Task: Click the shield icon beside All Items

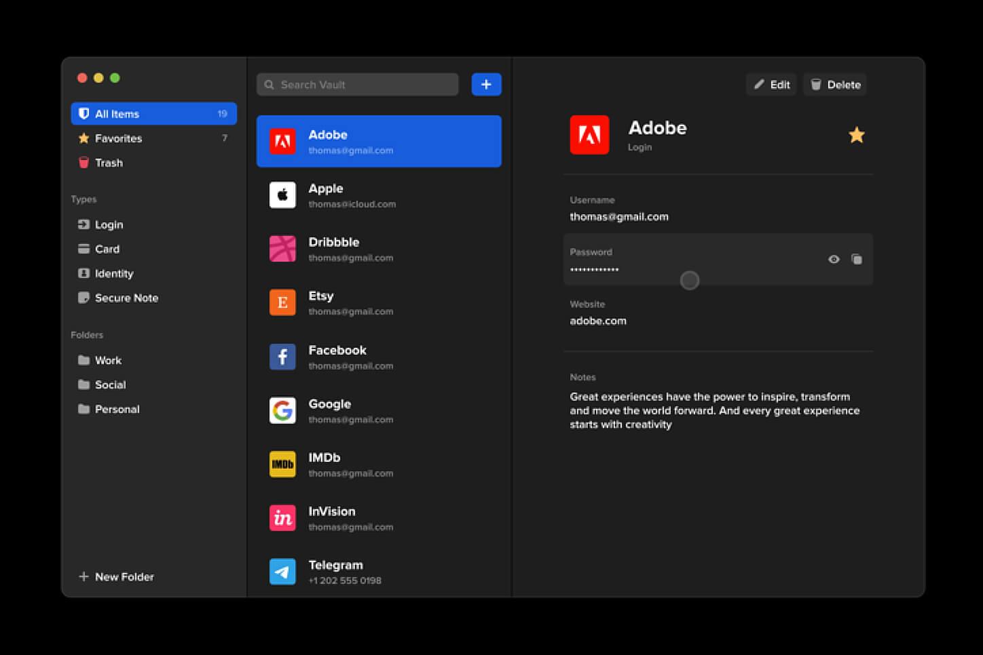Action: tap(84, 113)
